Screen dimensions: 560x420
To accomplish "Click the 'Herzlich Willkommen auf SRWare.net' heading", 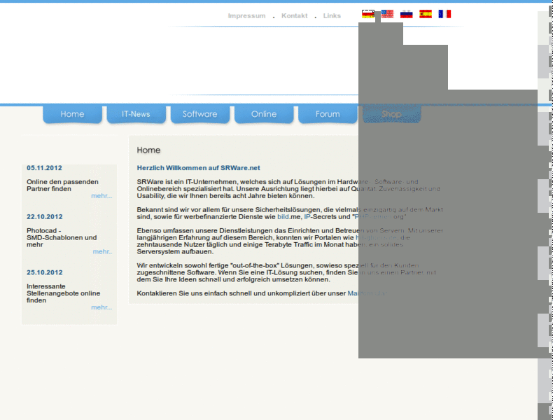I will pos(198,168).
